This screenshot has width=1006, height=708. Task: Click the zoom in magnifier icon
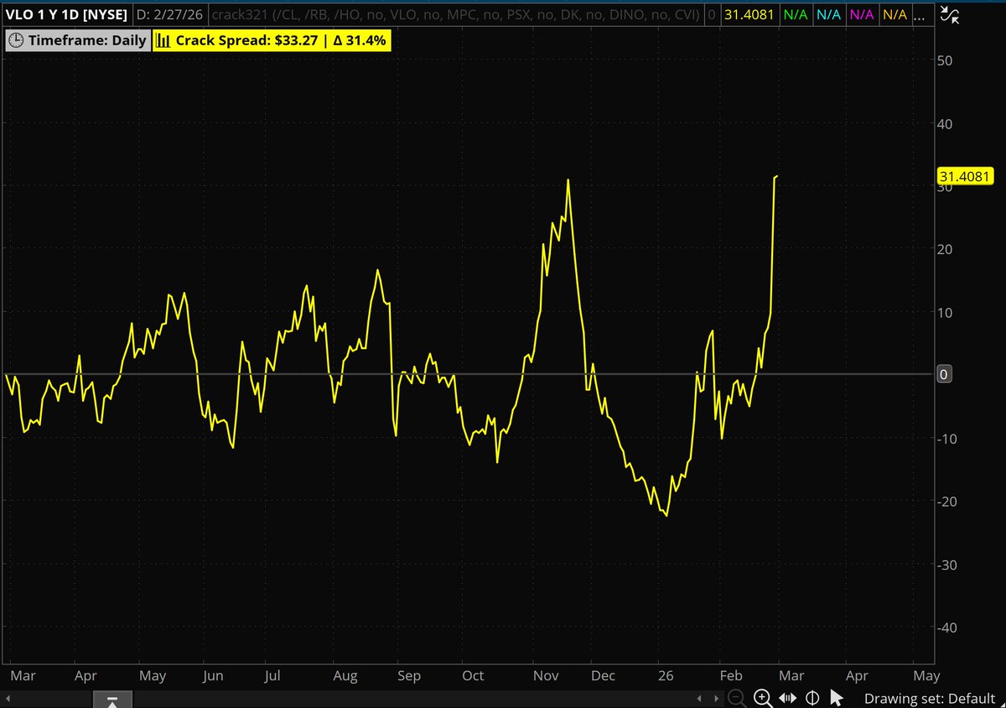(763, 697)
